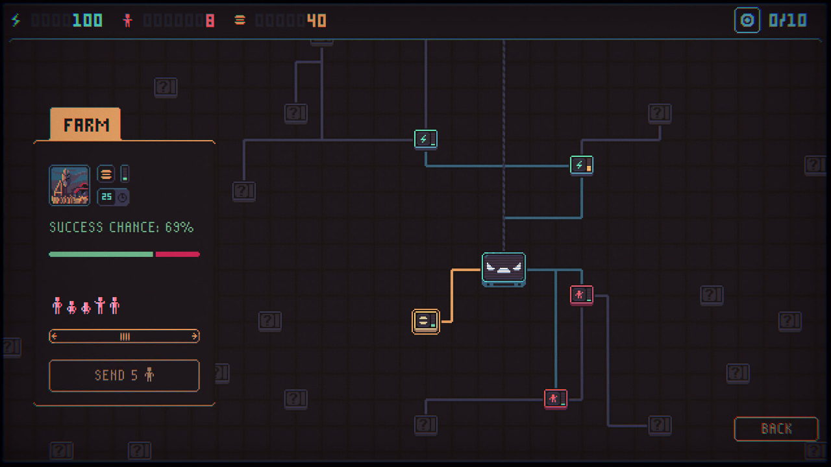
Task: Click the objectives target icon showing 0/10
Action: (747, 20)
